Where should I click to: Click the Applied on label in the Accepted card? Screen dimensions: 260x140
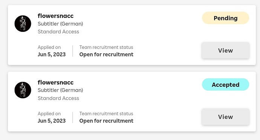49,114
